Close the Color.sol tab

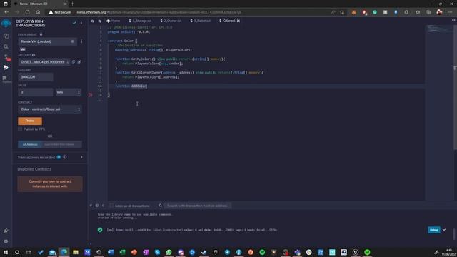pos(238,21)
